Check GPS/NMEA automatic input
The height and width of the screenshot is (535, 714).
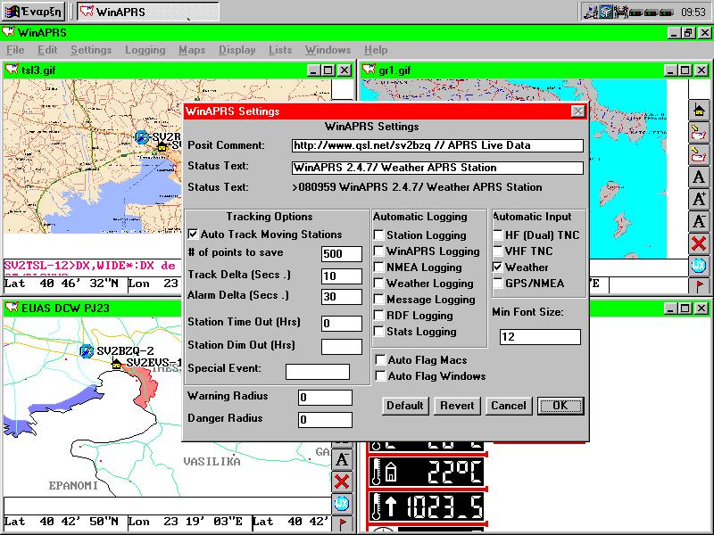[498, 283]
